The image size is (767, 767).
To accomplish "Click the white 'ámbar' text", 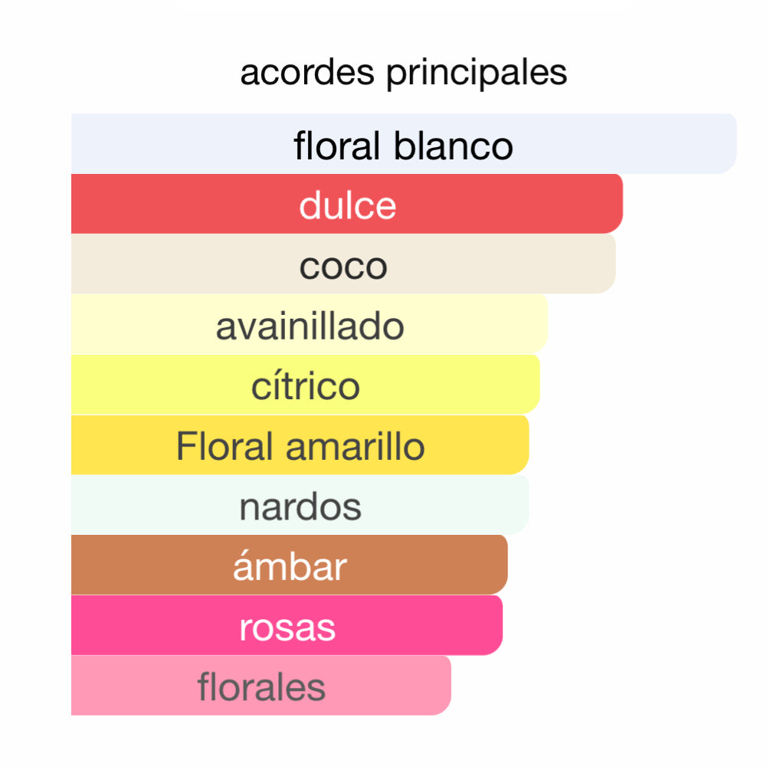I will 290,567.
